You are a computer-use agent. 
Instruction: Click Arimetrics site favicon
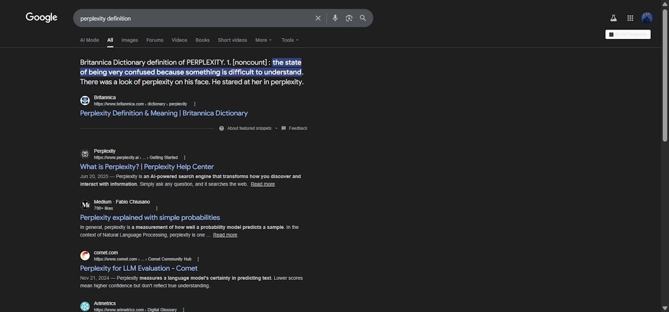click(85, 307)
